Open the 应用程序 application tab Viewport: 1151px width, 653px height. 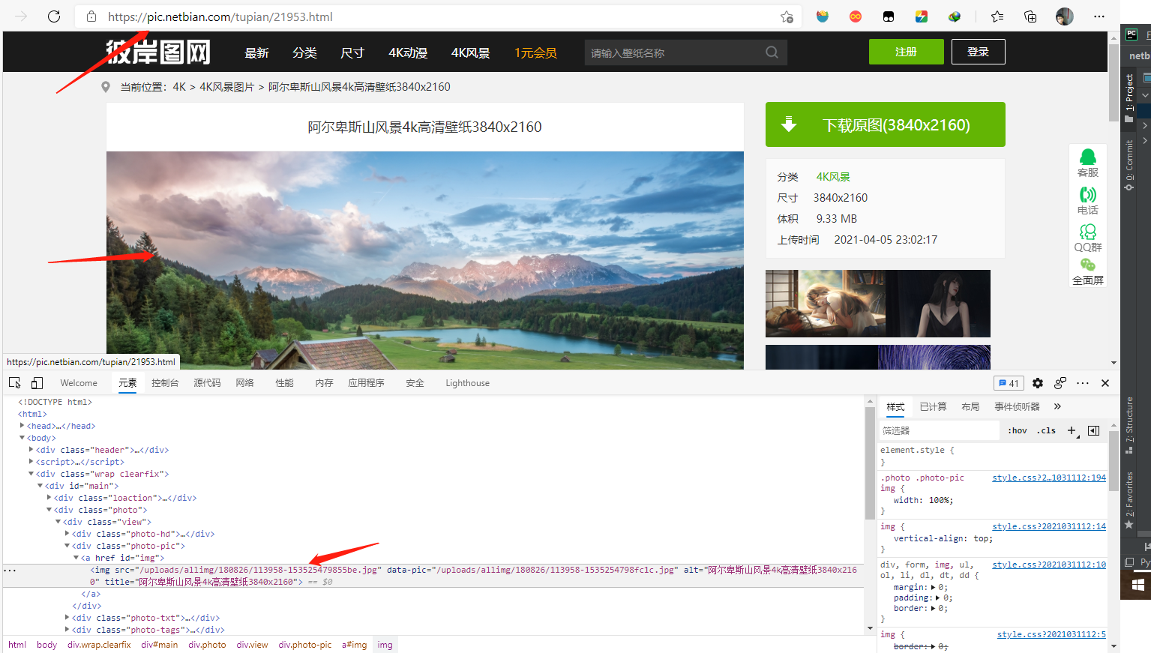[x=366, y=383]
